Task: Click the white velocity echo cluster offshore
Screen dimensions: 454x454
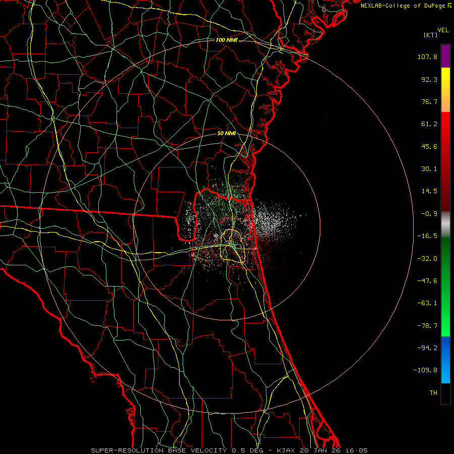Action: (x=271, y=221)
